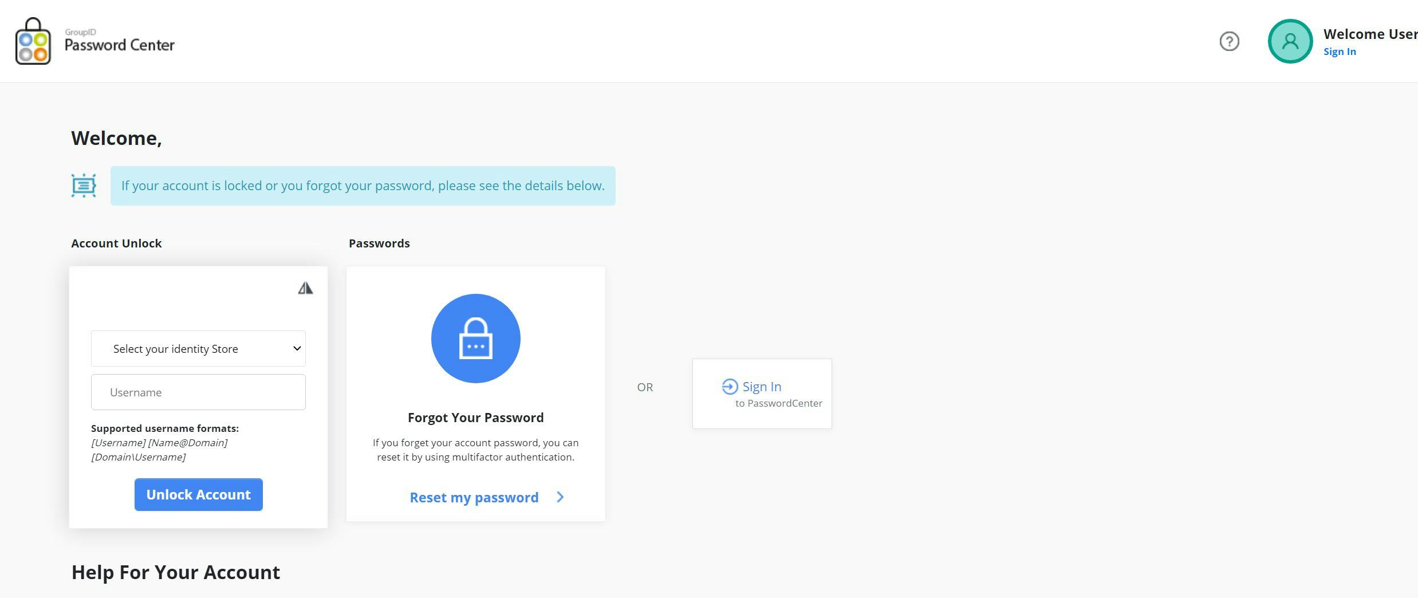Click Sign In under Welcome User
Viewport: 1418px width, 598px height.
[x=1340, y=51]
